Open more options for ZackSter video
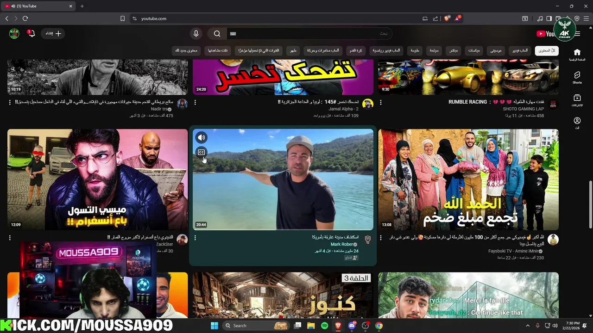 (x=10, y=238)
